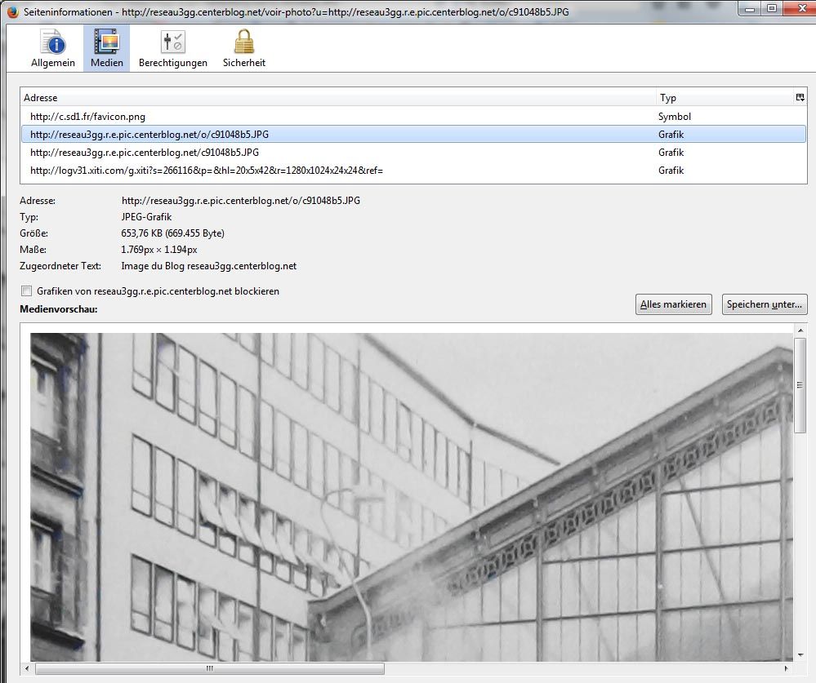Select the logv31.xiti.com media entry
816x683 pixels.
coord(207,171)
